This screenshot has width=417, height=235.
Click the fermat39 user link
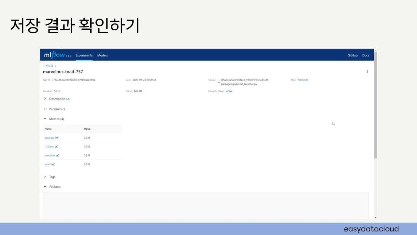[x=303, y=80]
